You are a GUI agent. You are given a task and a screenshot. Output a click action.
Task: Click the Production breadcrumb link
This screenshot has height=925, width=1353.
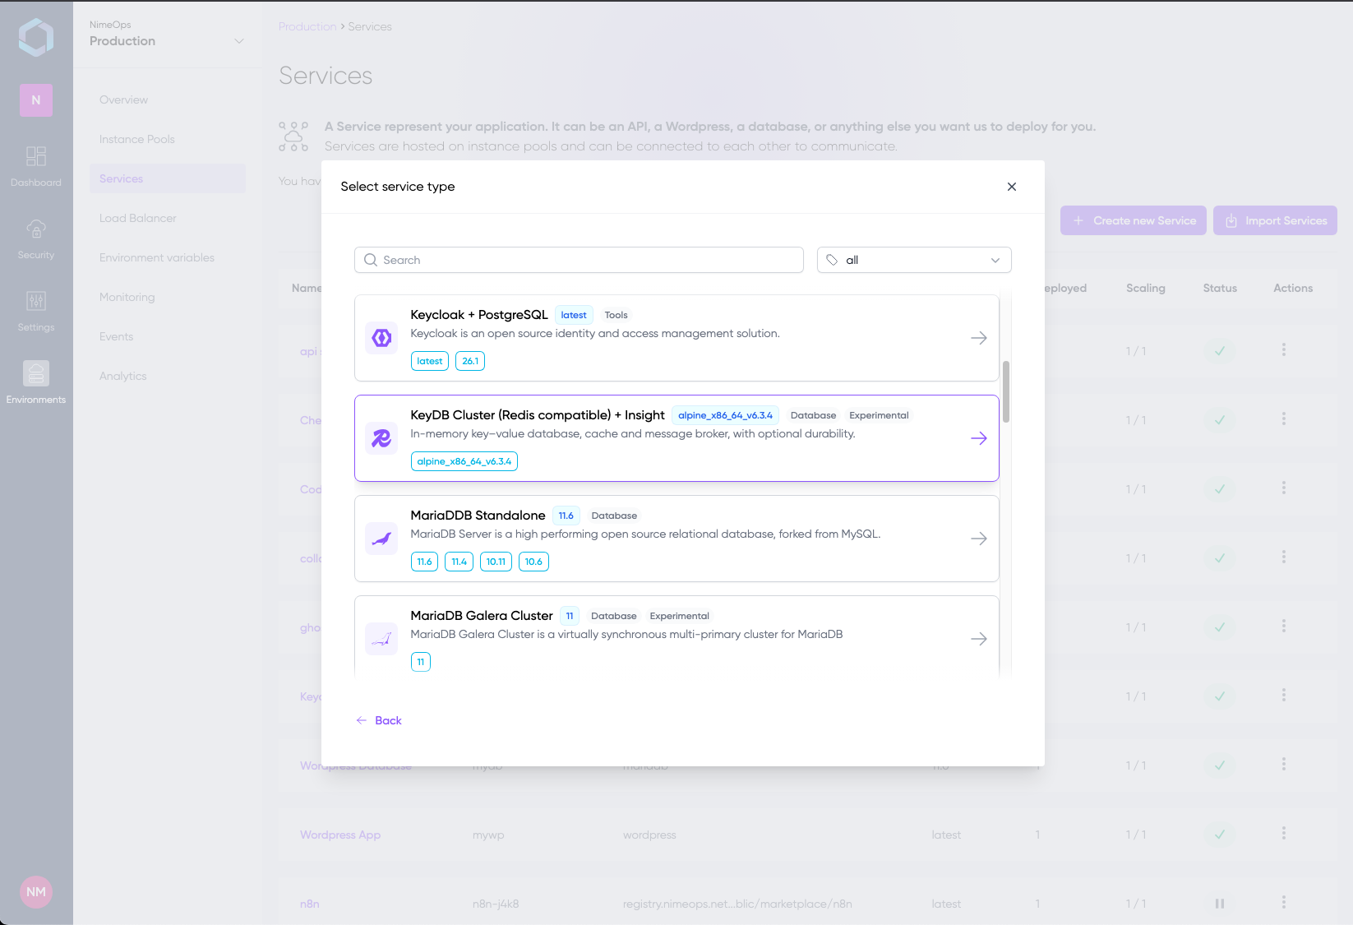(307, 26)
